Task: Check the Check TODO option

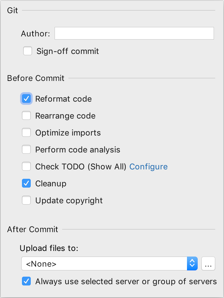Action: pos(26,166)
